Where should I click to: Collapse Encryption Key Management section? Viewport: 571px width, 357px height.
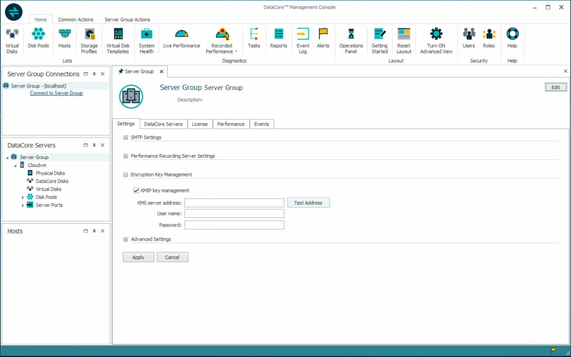126,175
